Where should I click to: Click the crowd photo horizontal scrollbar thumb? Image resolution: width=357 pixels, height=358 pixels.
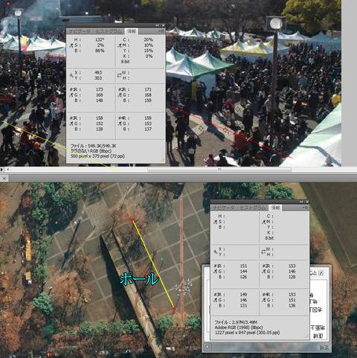pyautogui.click(x=219, y=170)
